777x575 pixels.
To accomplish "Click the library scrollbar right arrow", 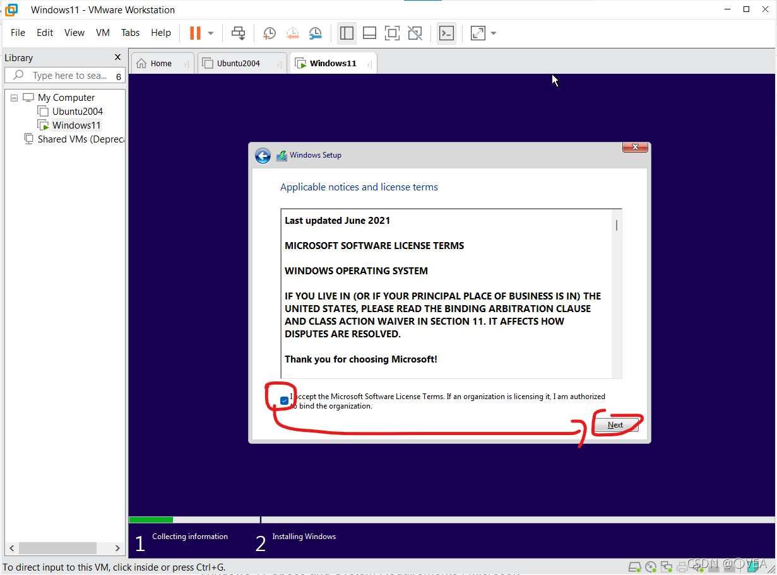I will (x=117, y=549).
